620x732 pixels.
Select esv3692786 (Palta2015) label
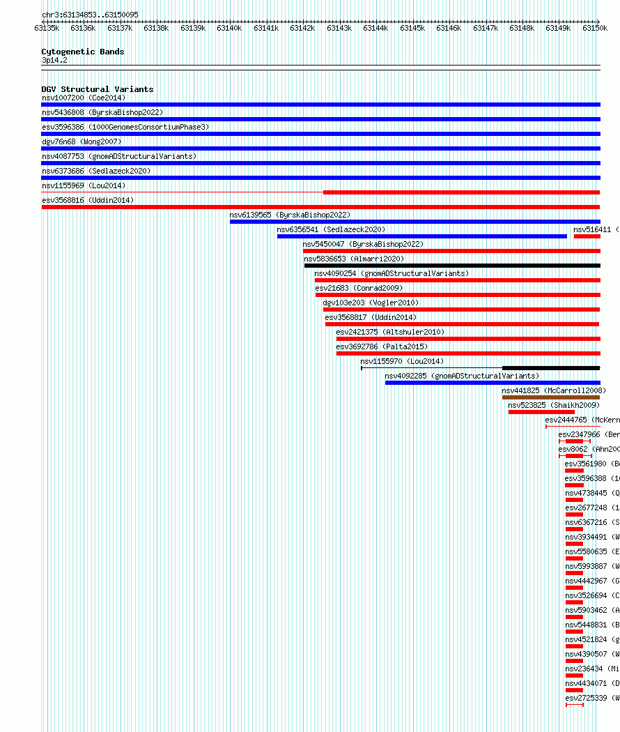tap(382, 346)
